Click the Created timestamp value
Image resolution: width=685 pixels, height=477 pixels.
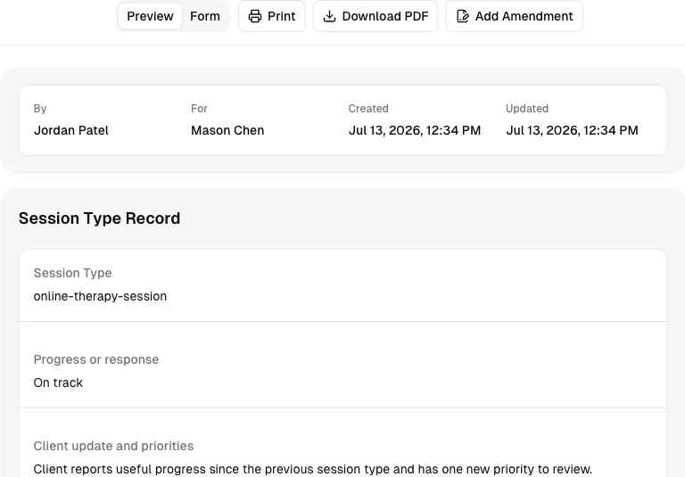pyautogui.click(x=415, y=130)
